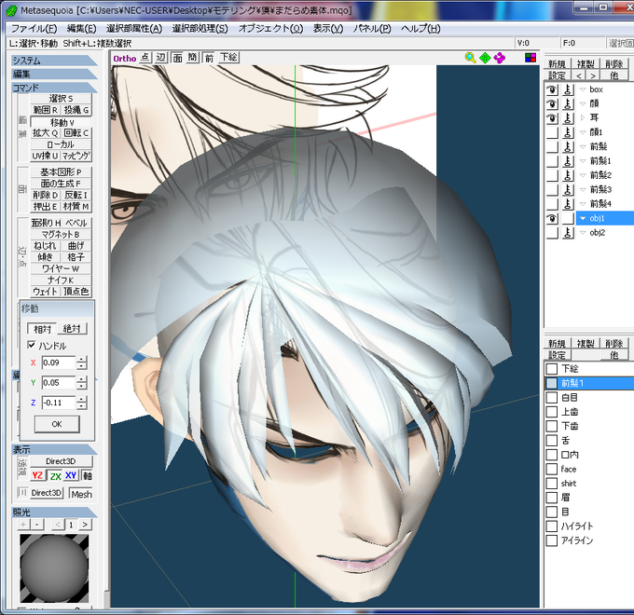Collapse the 表示 panel header
Viewport: 634px width, 615px height.
54,449
